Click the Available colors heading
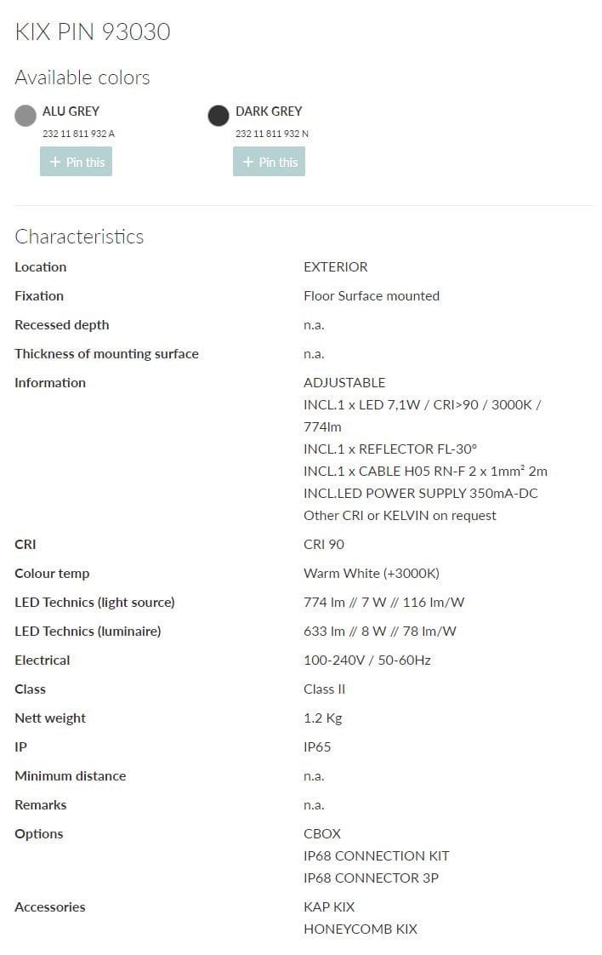Screen dimensions: 602x955 [82, 77]
